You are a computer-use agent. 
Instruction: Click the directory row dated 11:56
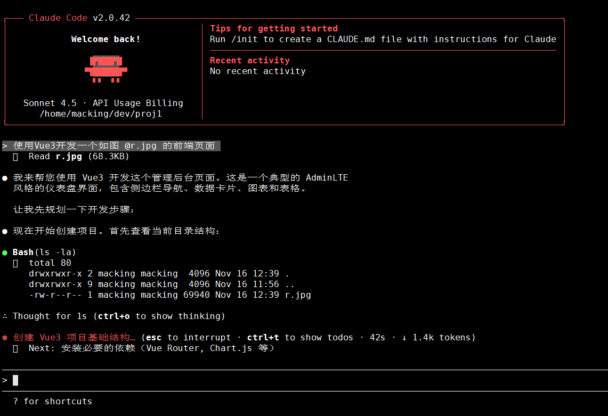pyautogui.click(x=161, y=284)
